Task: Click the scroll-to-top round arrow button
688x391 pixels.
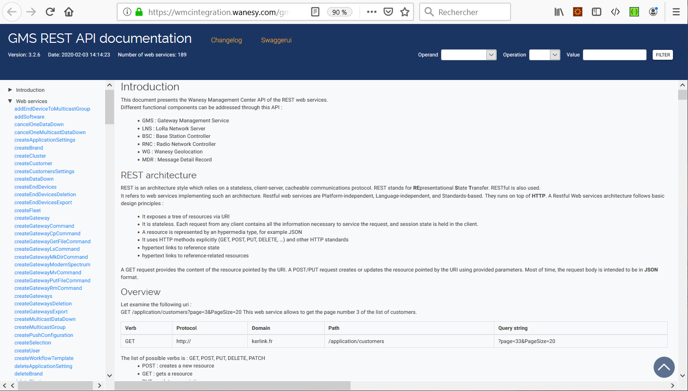Action: (664, 367)
